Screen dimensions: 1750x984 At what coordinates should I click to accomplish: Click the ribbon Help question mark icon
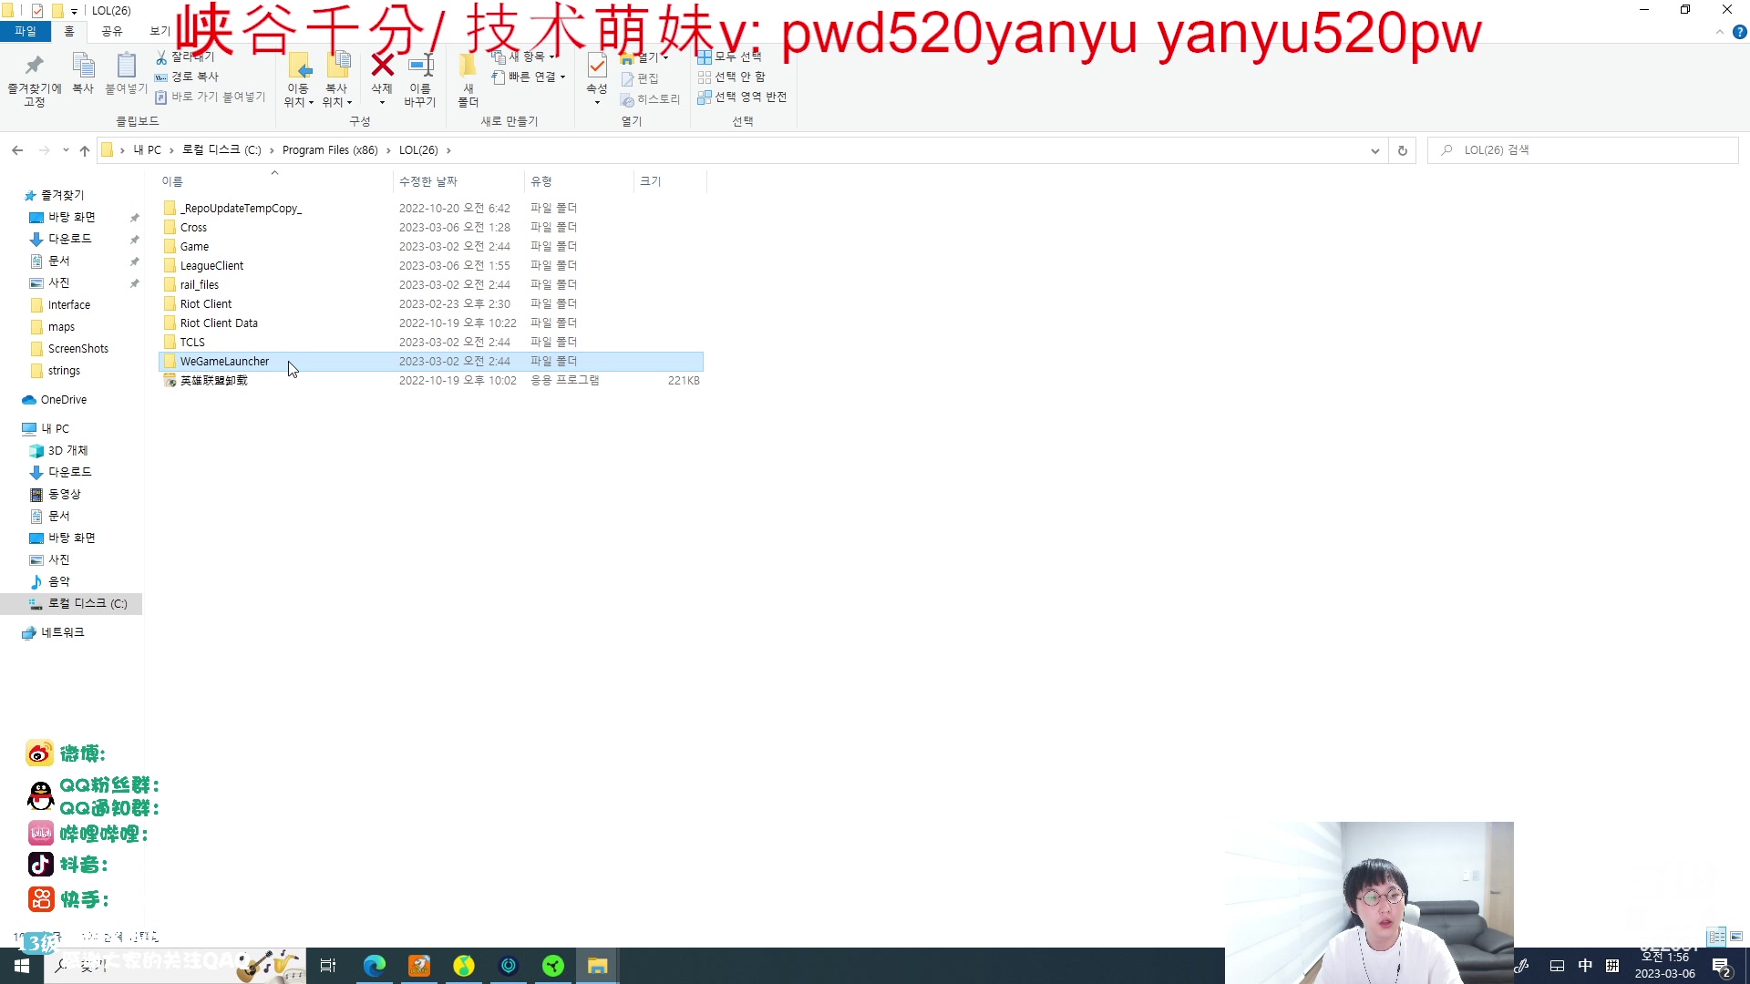[1739, 32]
